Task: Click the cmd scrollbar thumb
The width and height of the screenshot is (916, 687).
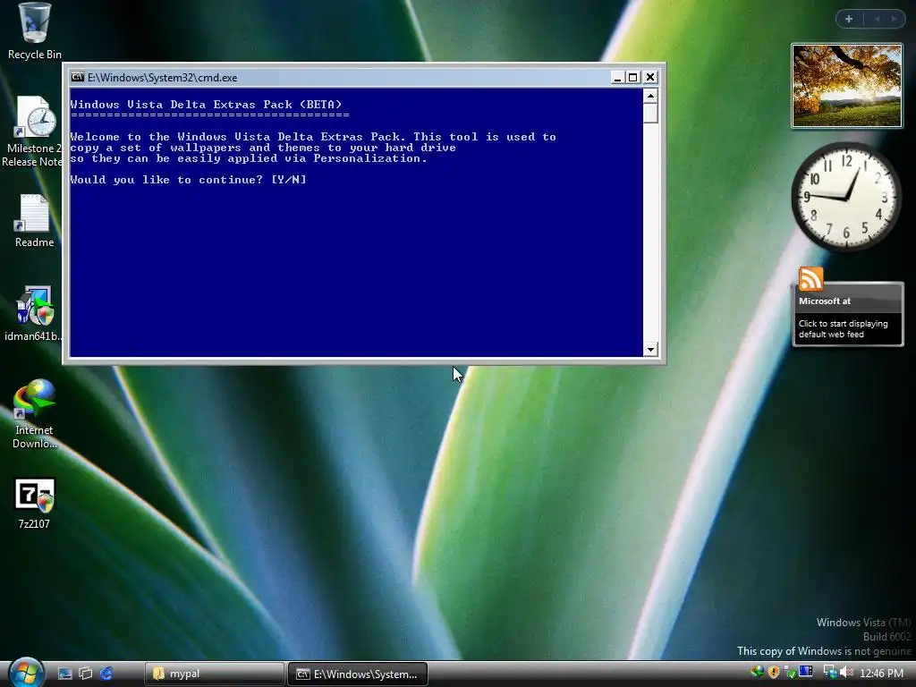Action: (x=651, y=113)
